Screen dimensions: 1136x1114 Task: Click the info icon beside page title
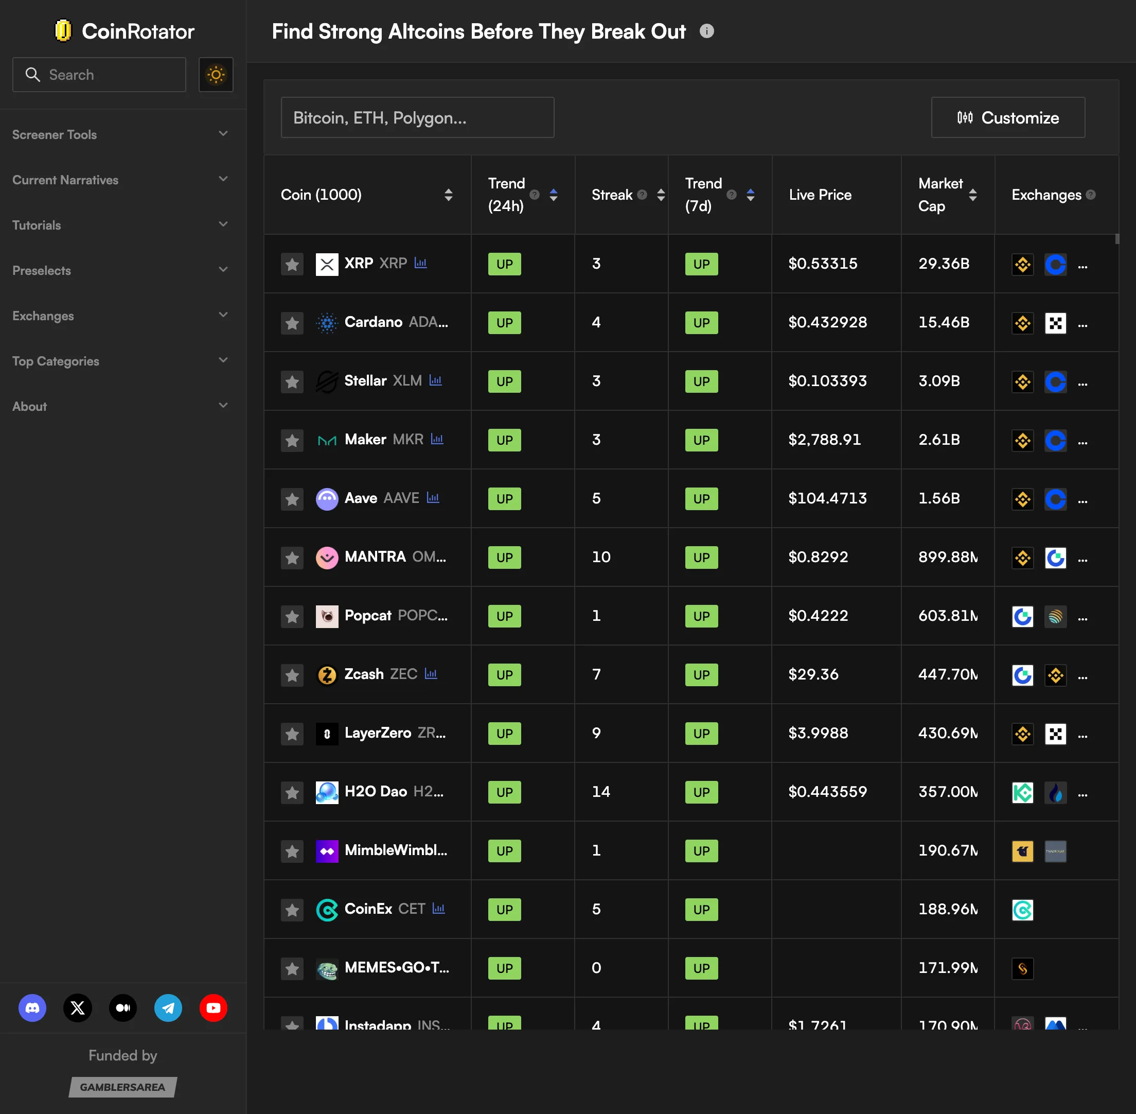(x=707, y=31)
